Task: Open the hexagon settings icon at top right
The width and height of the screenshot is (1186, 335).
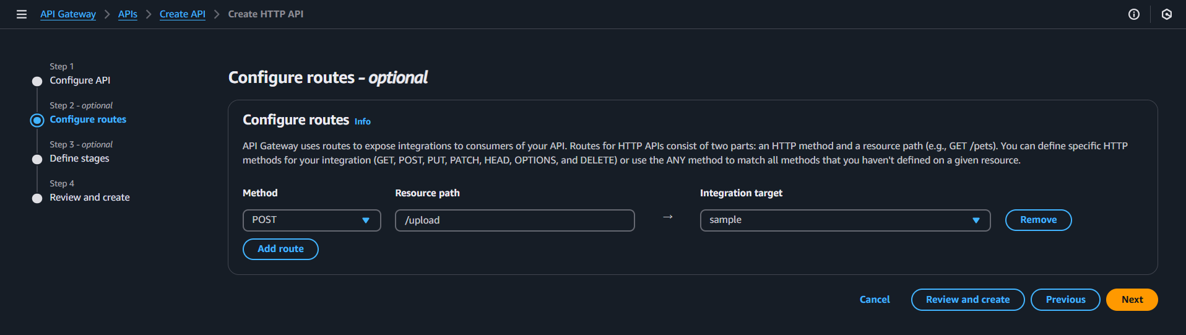Action: click(x=1167, y=14)
